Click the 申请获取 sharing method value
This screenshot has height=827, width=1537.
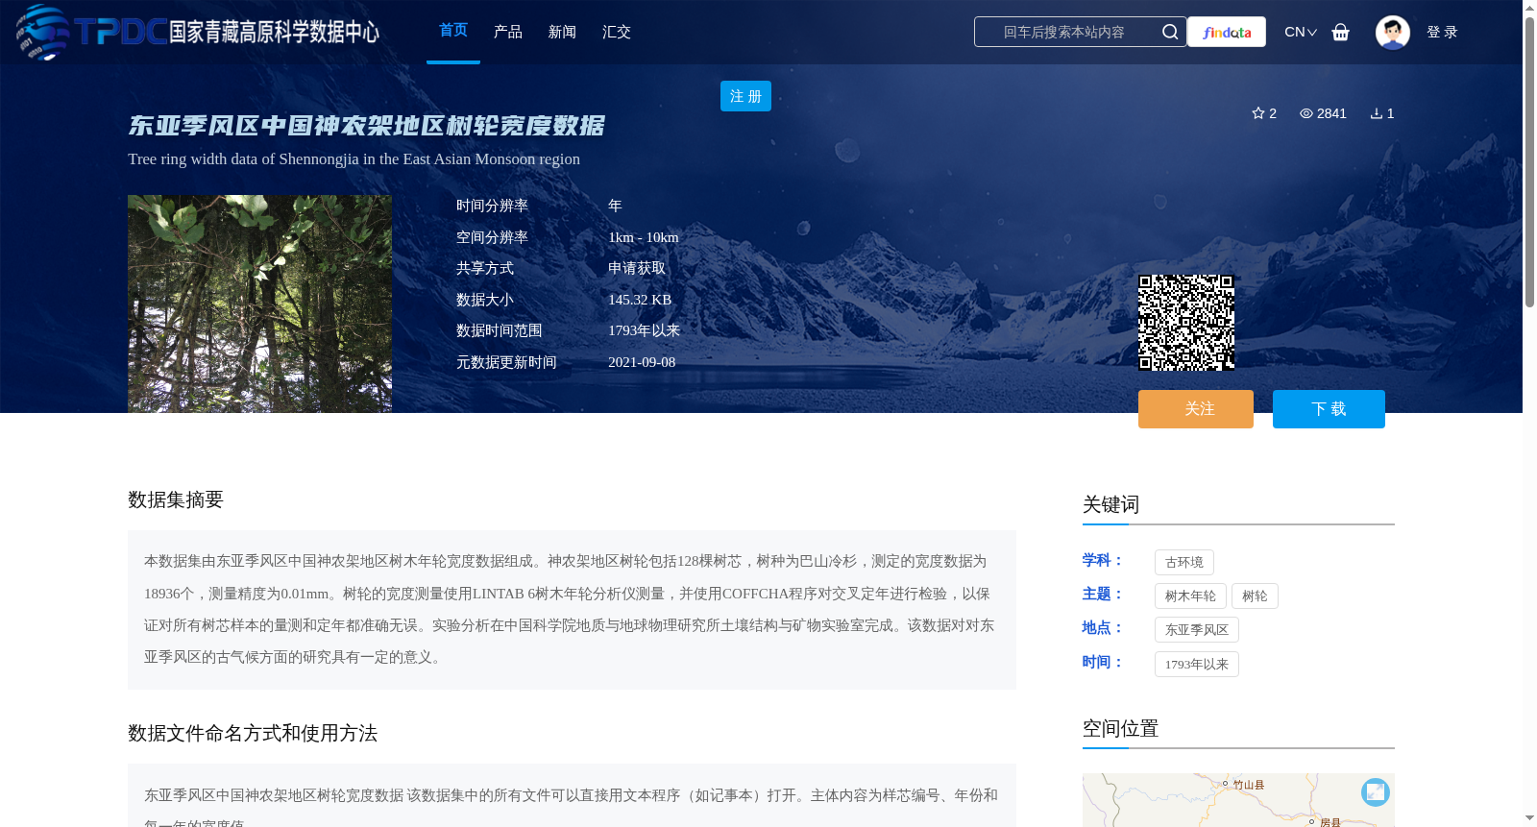tap(637, 268)
